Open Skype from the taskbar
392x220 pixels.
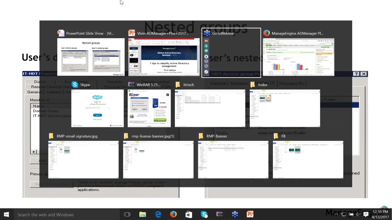tap(204, 215)
